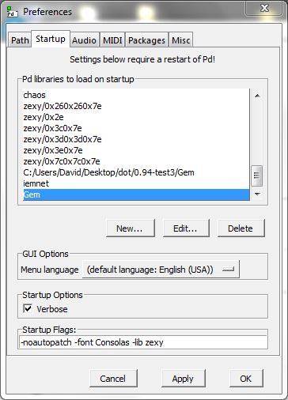Viewport: 288px width, 400px height.
Task: Select zexy/0x3e0x7e library row
Action: (x=136, y=150)
